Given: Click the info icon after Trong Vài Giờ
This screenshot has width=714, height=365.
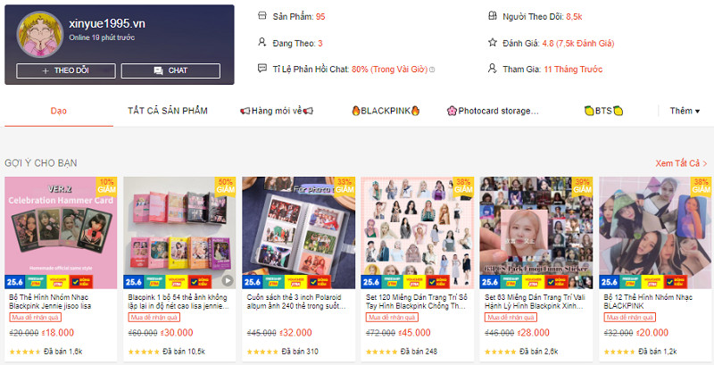Looking at the screenshot, I should [432, 70].
